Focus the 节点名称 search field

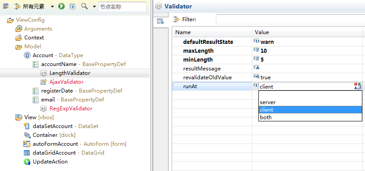click(x=122, y=7)
